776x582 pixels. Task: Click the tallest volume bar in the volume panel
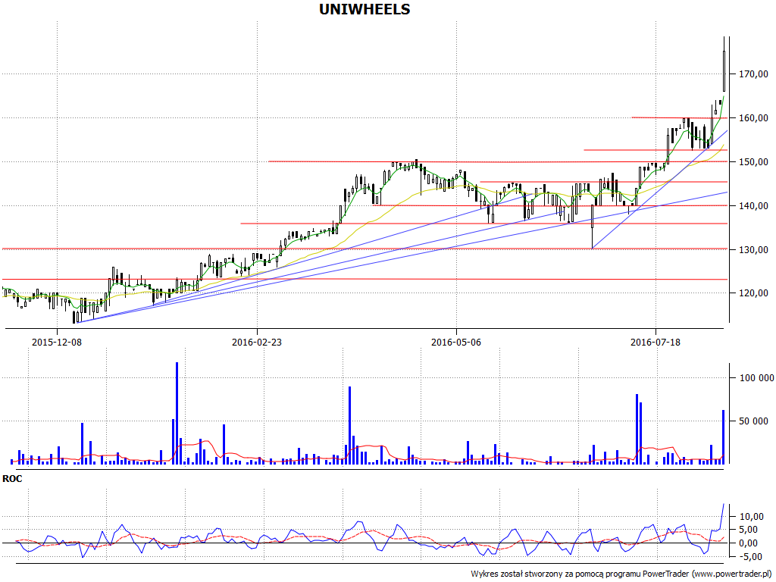[177, 413]
